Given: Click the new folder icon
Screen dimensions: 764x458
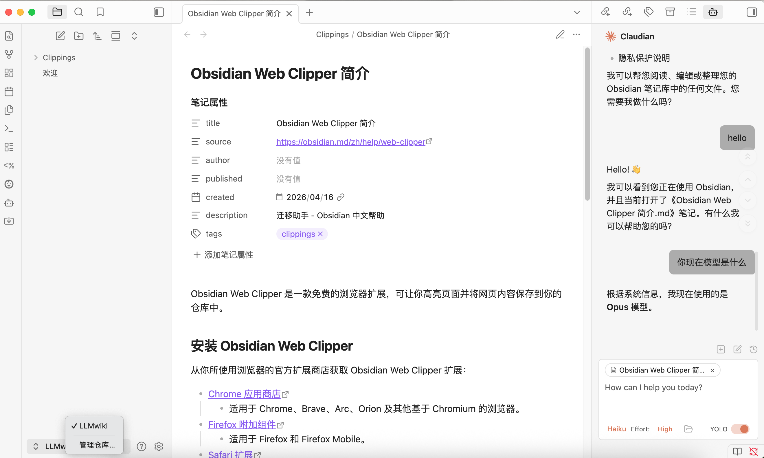Looking at the screenshot, I should 79,36.
